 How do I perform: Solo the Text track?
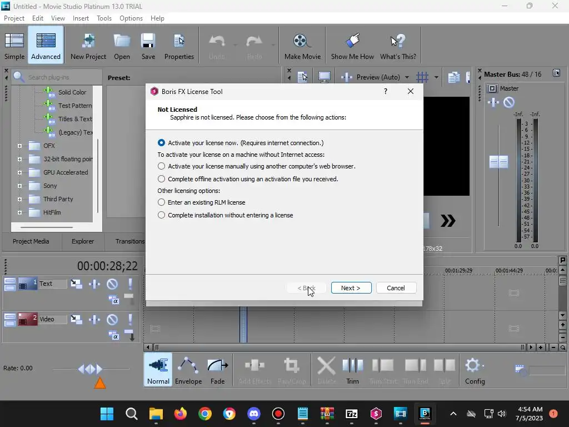coord(130,284)
